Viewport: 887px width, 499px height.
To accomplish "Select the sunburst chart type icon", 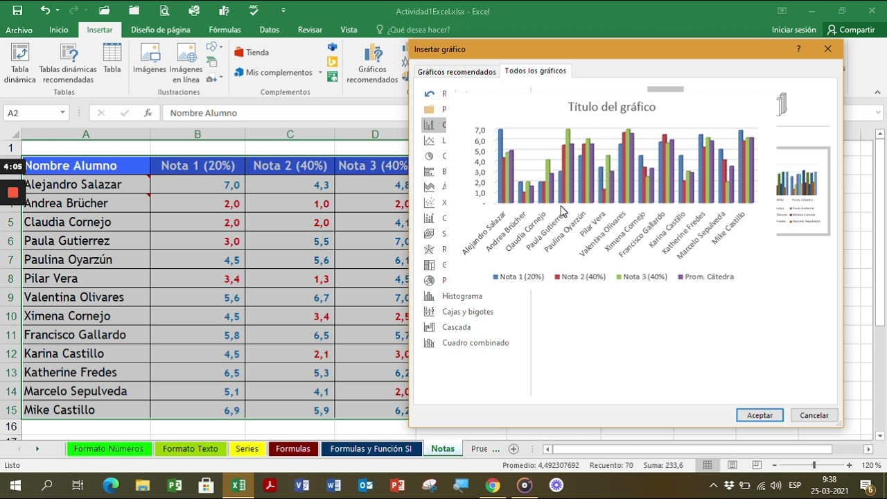I will (x=429, y=280).
